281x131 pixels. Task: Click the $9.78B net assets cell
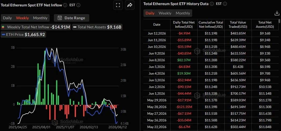265,74
